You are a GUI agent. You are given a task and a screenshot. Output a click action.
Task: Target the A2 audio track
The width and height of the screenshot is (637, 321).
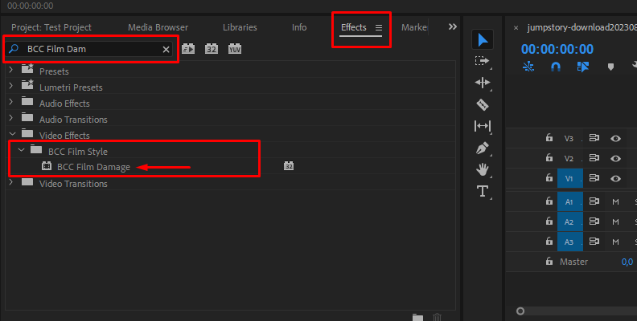click(x=570, y=221)
